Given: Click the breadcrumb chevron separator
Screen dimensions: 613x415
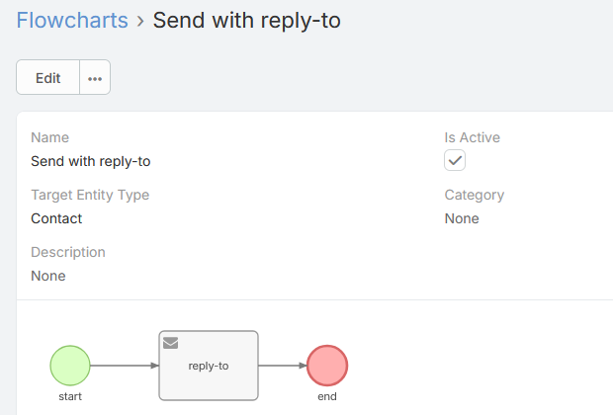Looking at the screenshot, I should pos(140,21).
